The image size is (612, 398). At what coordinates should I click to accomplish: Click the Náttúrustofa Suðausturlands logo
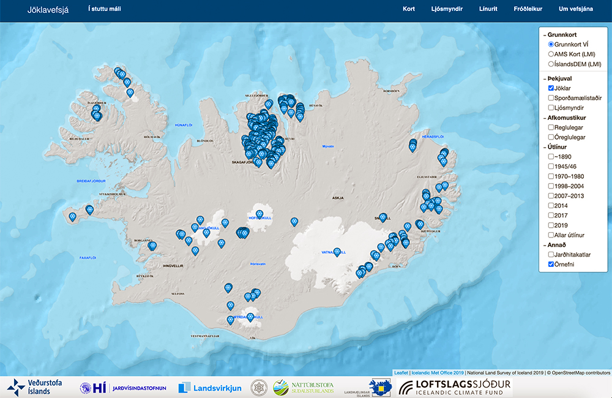point(304,388)
